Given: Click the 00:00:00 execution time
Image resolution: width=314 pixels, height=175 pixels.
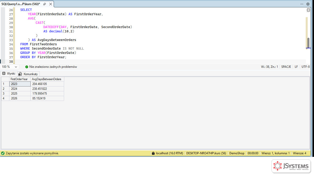Looking at the screenshot, I should pyautogui.click(x=253, y=153).
